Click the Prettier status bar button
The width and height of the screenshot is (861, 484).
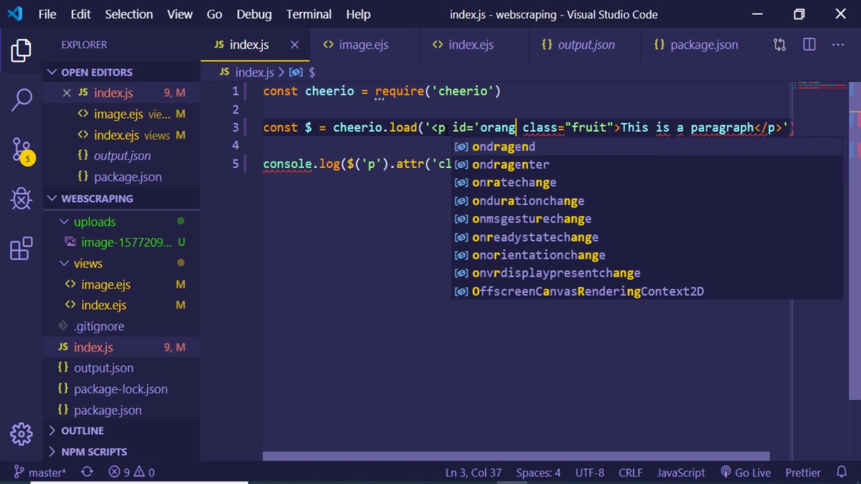click(x=802, y=473)
